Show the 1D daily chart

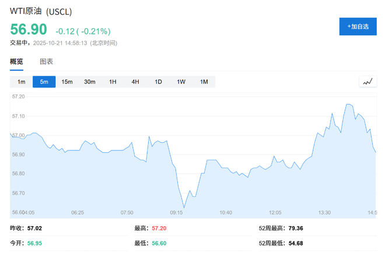(158, 82)
